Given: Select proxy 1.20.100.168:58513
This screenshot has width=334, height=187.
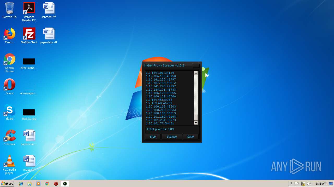Looking at the screenshot, I should (161, 113).
